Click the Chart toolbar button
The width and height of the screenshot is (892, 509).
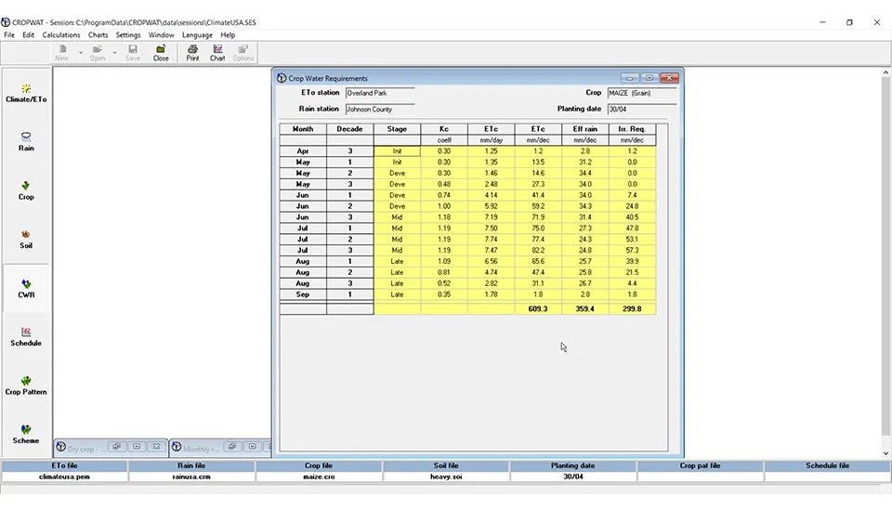(217, 53)
